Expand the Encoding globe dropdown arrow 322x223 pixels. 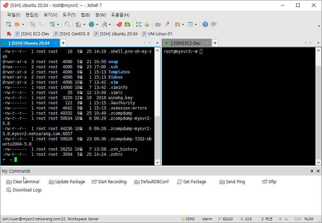pyautogui.click(x=97, y=25)
